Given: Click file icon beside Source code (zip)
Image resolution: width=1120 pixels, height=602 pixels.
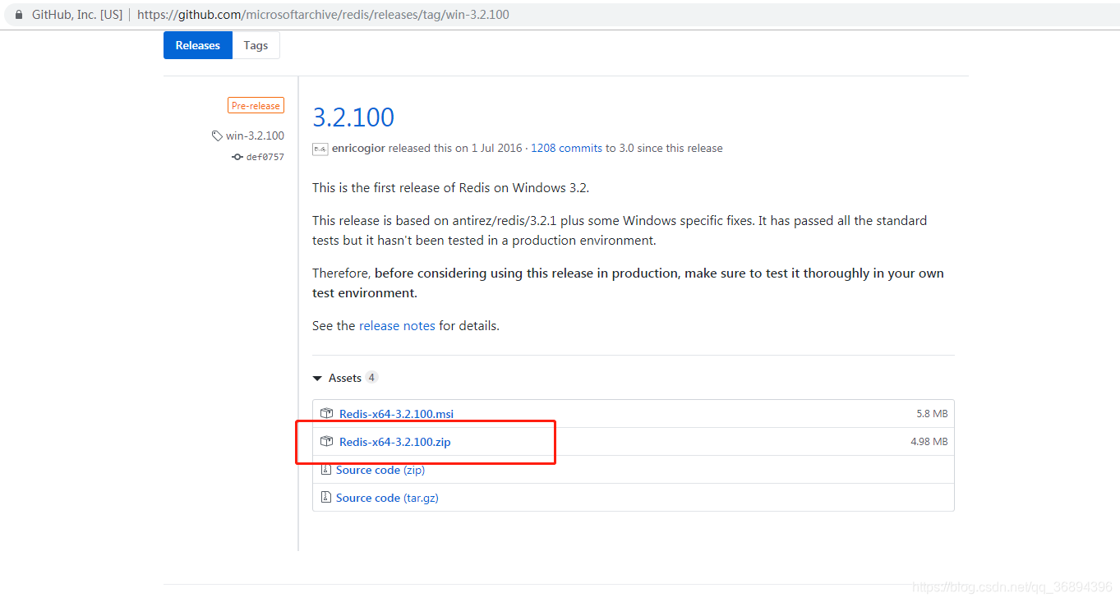Looking at the screenshot, I should pos(326,470).
